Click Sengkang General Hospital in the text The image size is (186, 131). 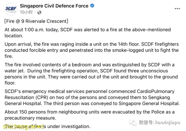[87, 100]
